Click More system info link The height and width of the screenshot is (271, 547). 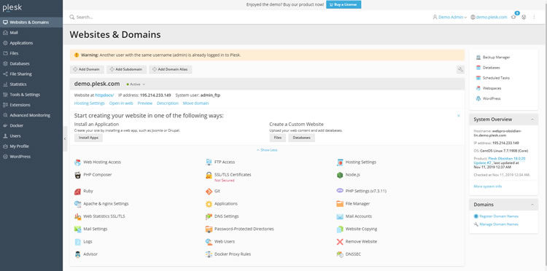click(488, 186)
